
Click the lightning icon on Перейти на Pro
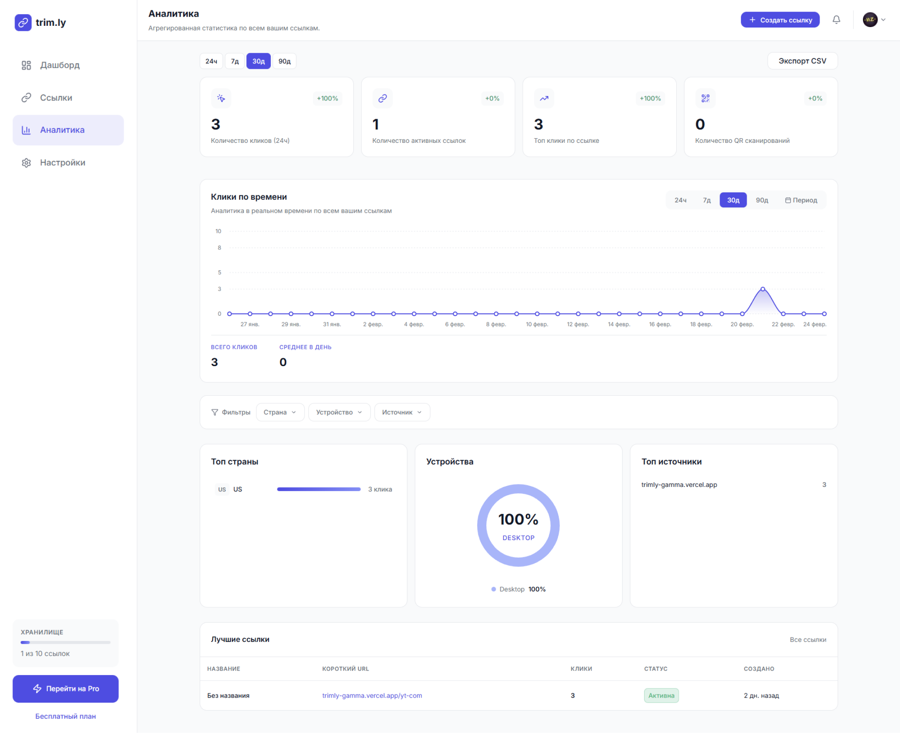37,689
